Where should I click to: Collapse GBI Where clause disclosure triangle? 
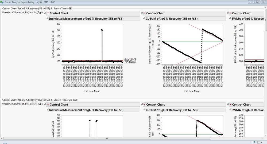click(x=45, y=13)
